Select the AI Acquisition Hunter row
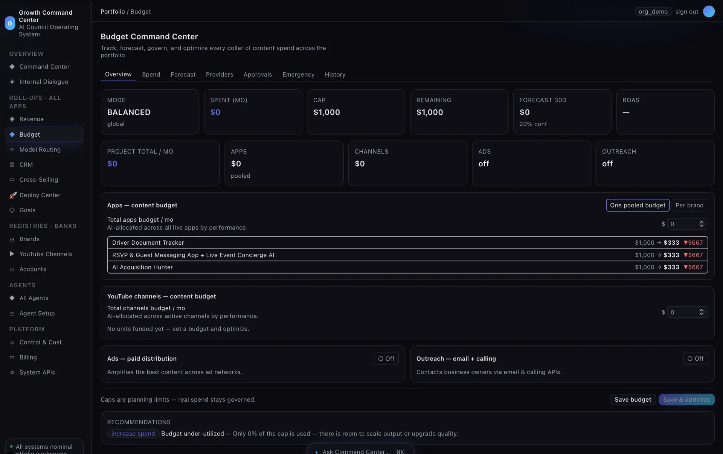The width and height of the screenshot is (723, 454). click(407, 267)
